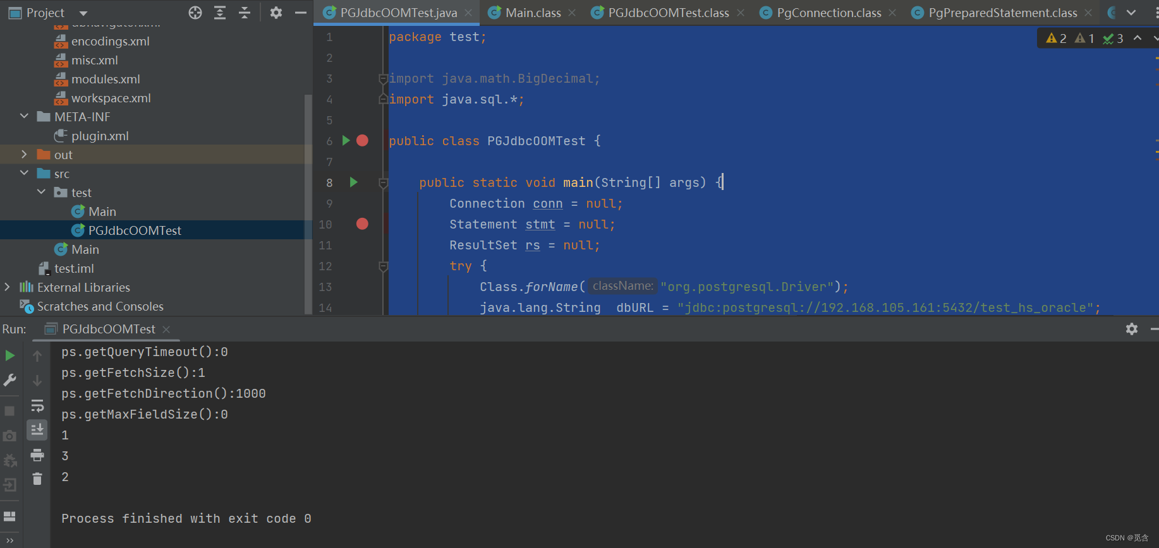Screen dimensions: 1159x548
Task: Select PGJdbcOOMTest class in tree
Action: (135, 230)
